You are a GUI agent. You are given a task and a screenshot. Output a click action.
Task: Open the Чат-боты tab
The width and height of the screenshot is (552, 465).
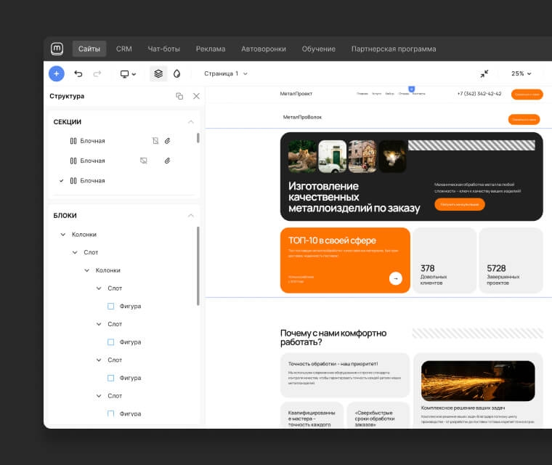click(x=163, y=49)
